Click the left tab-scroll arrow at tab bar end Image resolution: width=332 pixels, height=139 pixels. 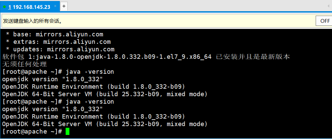click(328, 6)
